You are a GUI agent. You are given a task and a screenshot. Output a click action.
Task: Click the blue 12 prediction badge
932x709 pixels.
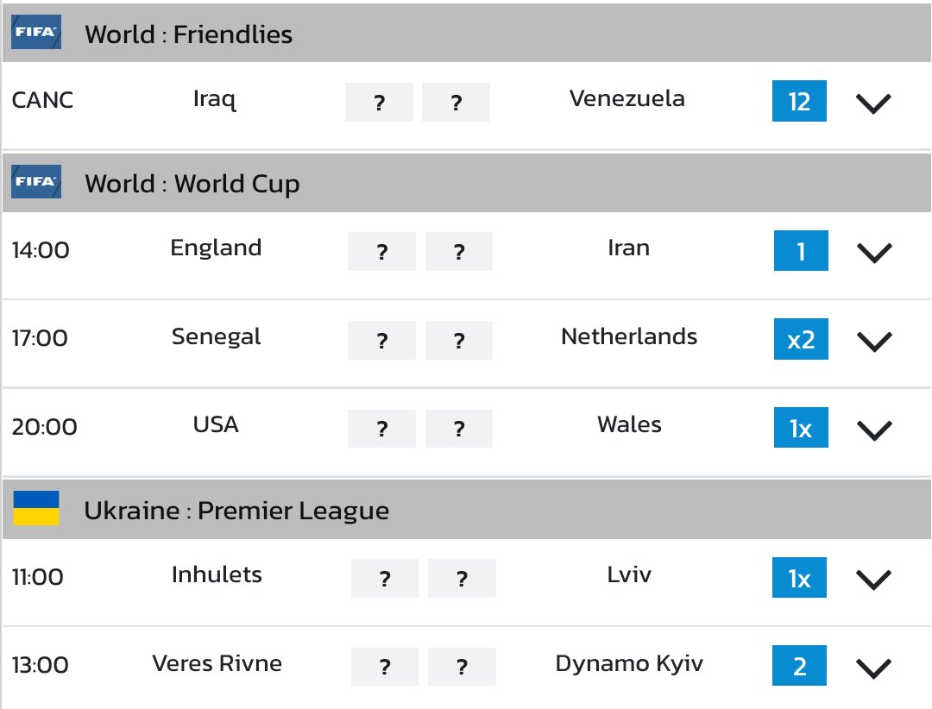[799, 102]
